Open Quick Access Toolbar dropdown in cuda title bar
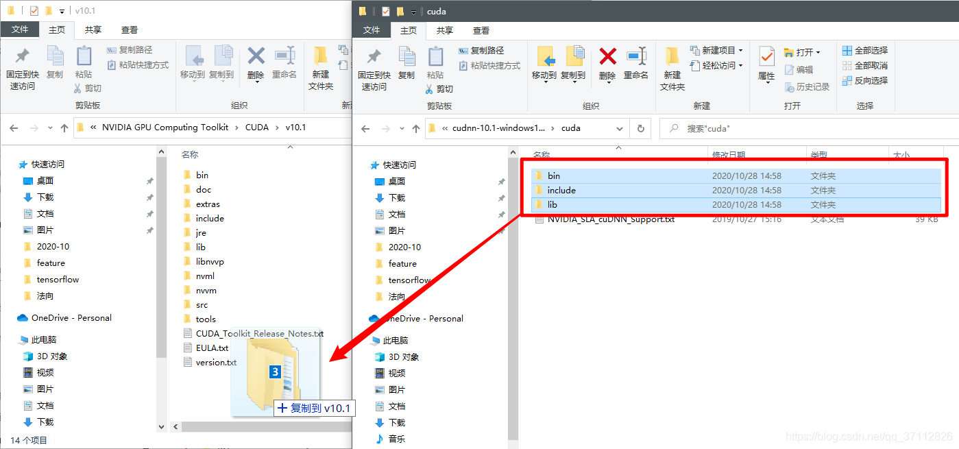The width and height of the screenshot is (959, 449). coord(414,12)
